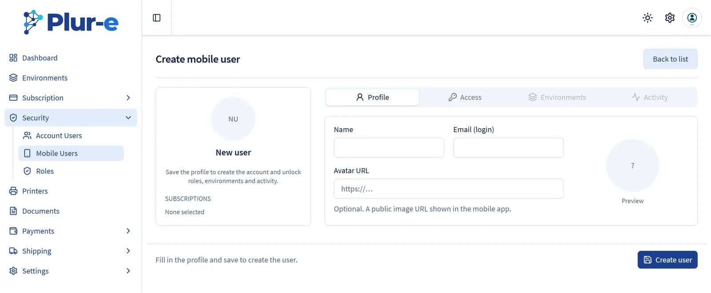711x293 pixels.
Task: Click the Security shield icon
Action: click(13, 118)
